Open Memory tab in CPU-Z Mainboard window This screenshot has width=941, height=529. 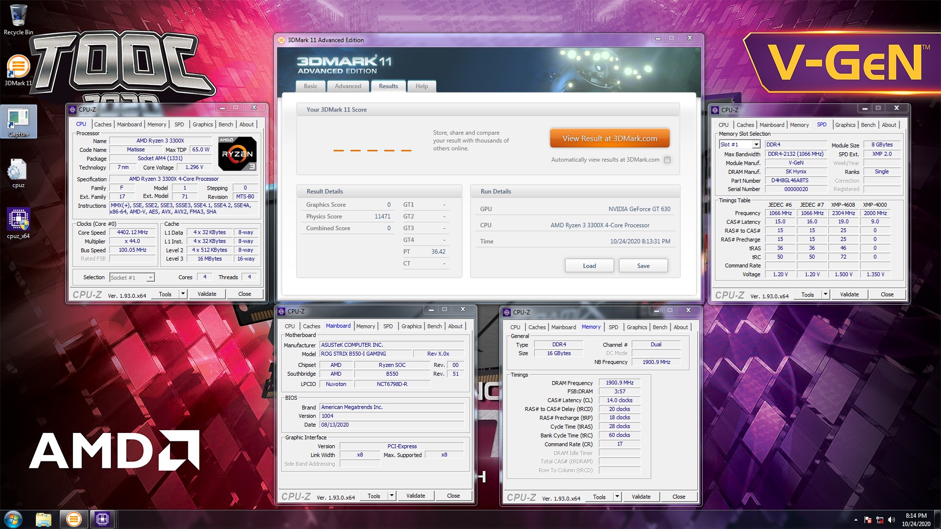pyautogui.click(x=366, y=326)
